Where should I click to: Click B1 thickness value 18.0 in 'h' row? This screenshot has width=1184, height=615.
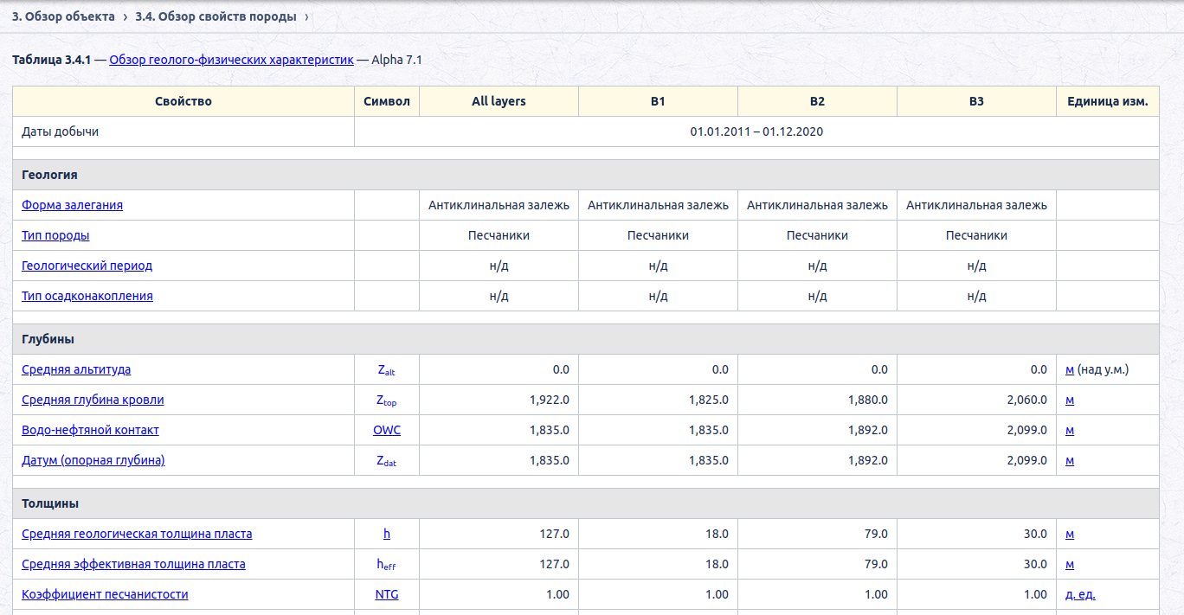pos(717,534)
